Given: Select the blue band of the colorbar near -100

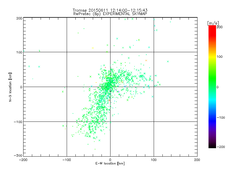Looking at the screenshot, I should click(212, 118).
